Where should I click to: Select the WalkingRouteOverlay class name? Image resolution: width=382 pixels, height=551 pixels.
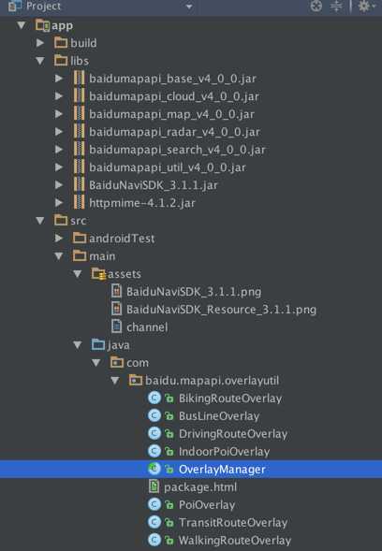(x=235, y=541)
